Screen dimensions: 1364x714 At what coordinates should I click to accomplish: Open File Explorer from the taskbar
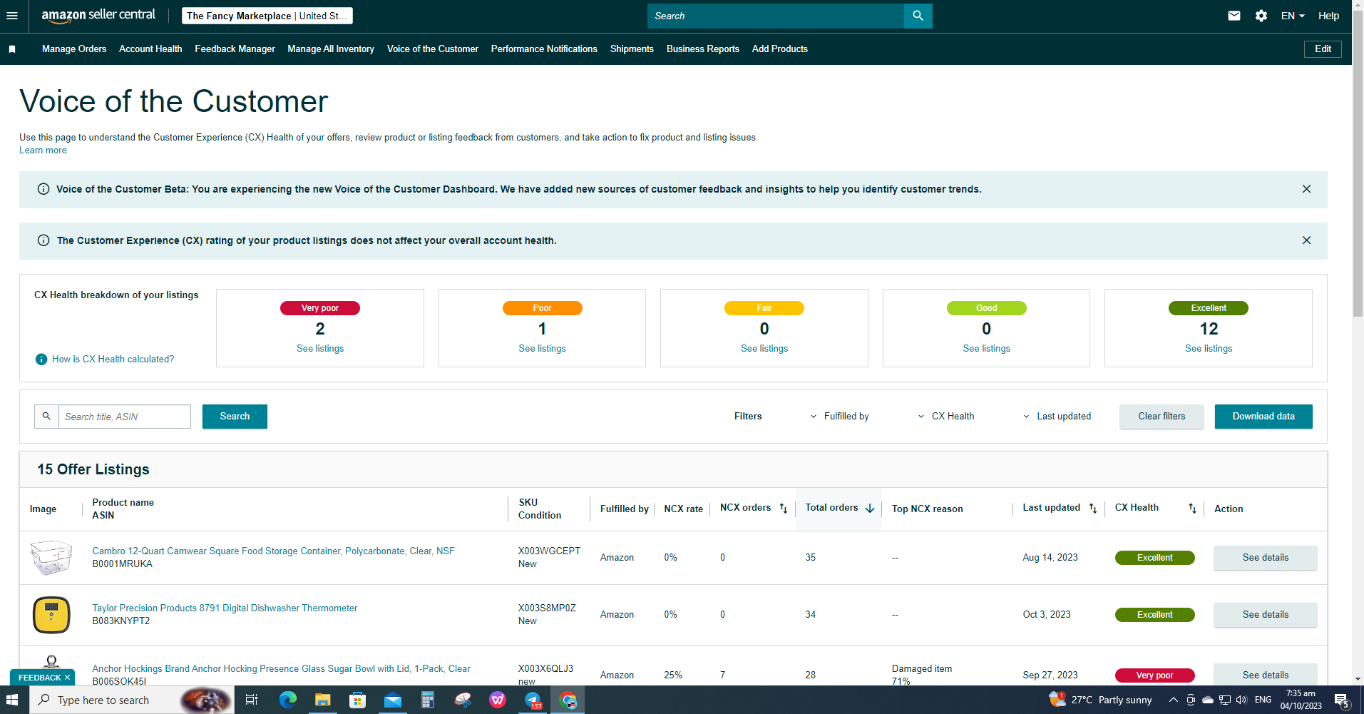point(322,700)
